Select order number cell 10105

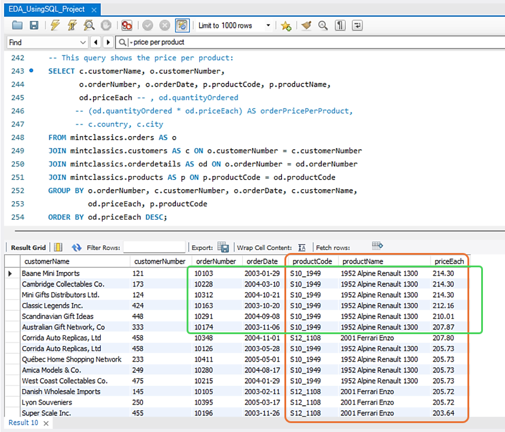[217, 391]
